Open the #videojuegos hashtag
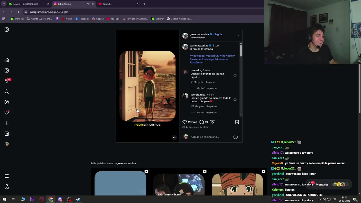This screenshot has height=203, width=361. [198, 56]
